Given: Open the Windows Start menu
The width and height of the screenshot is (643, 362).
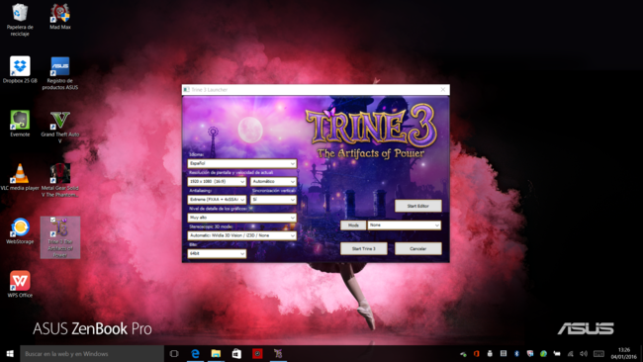Looking at the screenshot, I should (x=10, y=353).
